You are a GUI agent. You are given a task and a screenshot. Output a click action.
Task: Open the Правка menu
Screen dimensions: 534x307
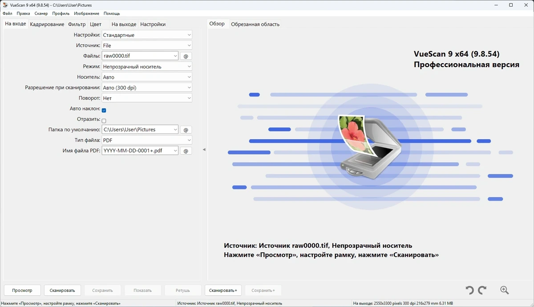click(24, 13)
